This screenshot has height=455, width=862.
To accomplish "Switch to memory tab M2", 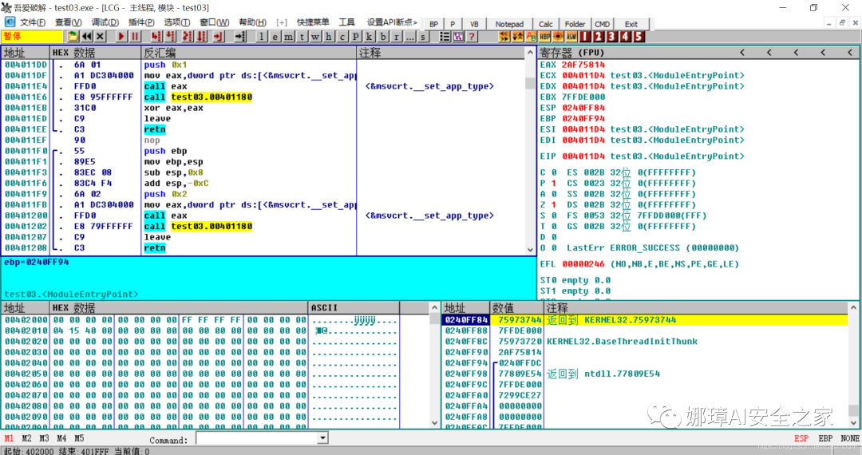I will click(x=26, y=438).
